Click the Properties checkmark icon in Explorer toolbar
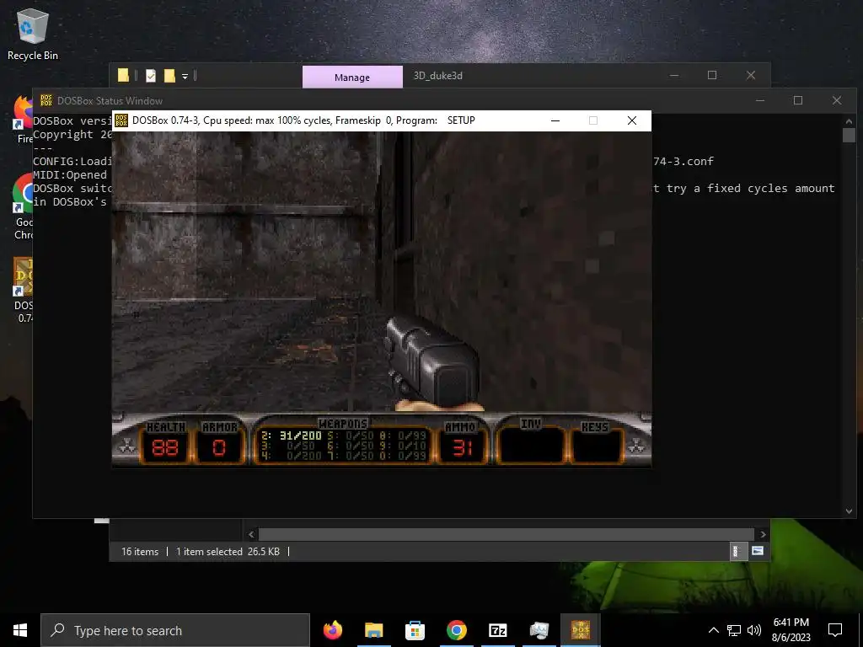 click(151, 75)
